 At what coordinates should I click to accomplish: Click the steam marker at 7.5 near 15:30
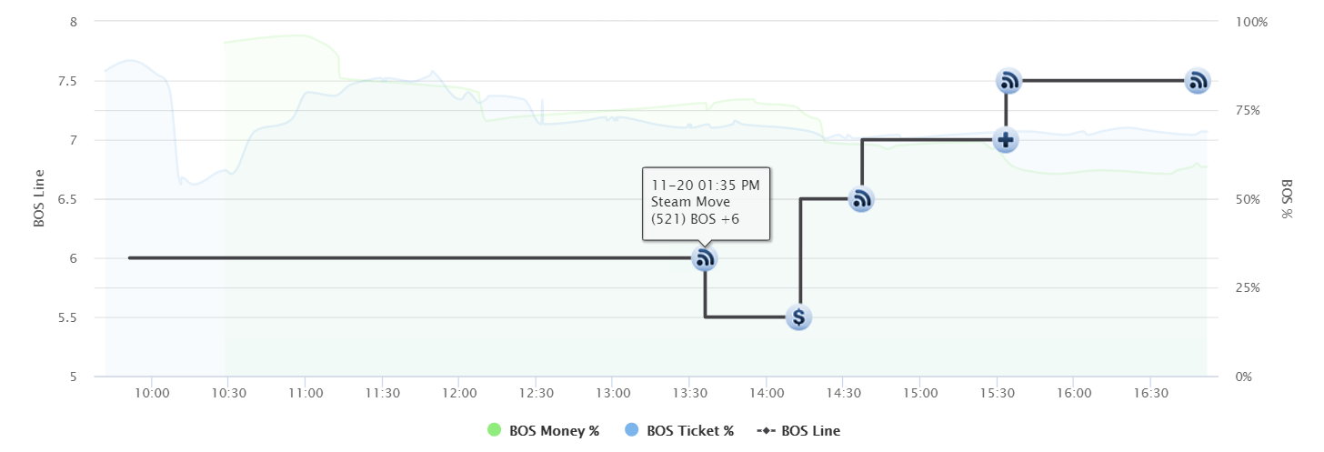1008,81
